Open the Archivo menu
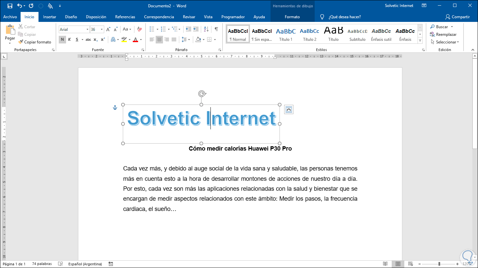This screenshot has width=478, height=268. point(10,17)
